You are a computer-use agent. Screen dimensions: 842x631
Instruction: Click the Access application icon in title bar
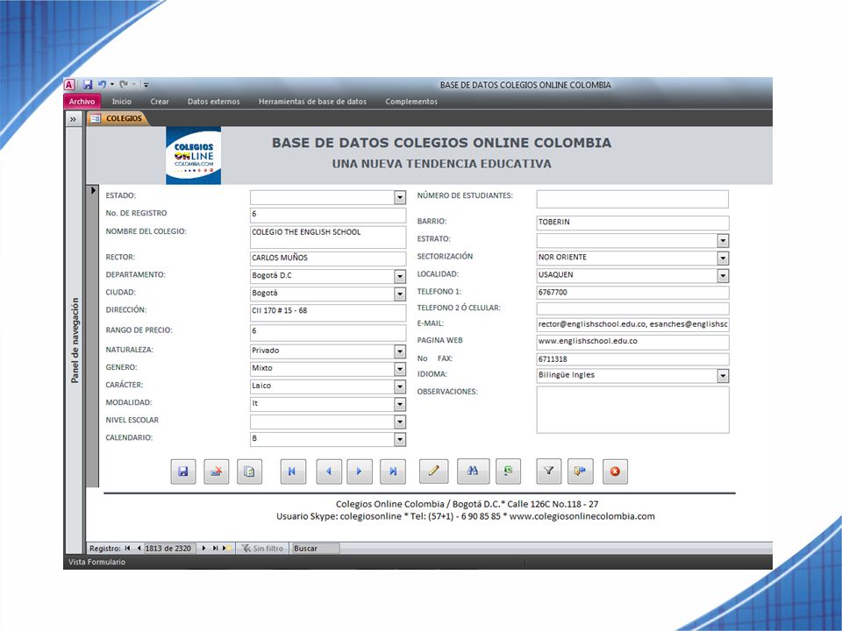[x=69, y=85]
